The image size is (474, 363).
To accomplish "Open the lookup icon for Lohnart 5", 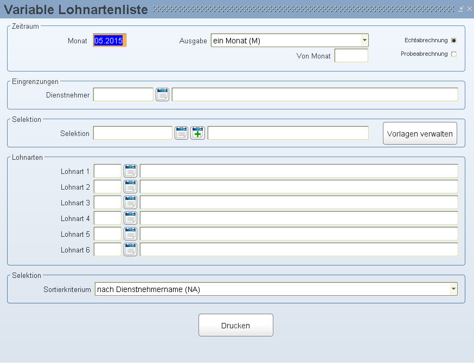I will 130,234.
